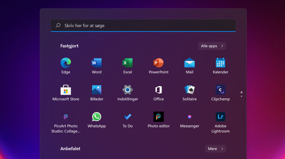285x159 pixels.
Task: Open the Excel app icon
Action: (128, 63)
